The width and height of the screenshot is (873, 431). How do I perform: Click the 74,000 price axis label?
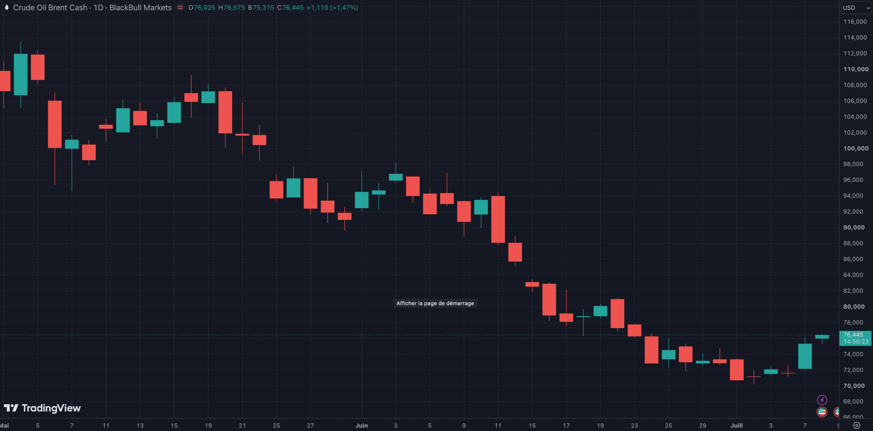coord(853,354)
